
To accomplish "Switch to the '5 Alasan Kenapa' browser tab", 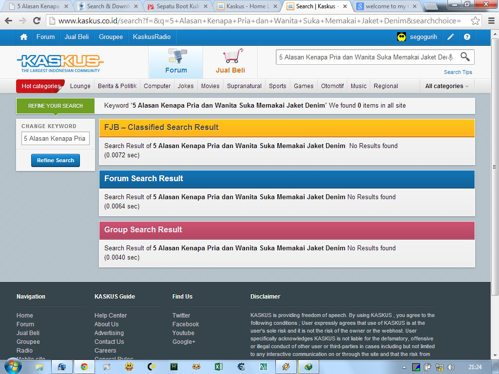I will point(38,6).
